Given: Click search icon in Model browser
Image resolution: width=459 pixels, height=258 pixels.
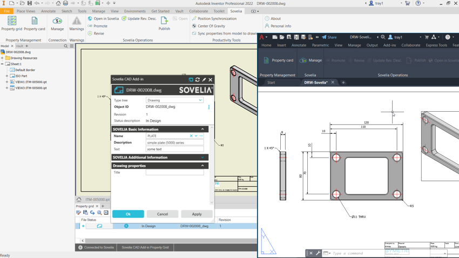Looking at the screenshot, I should [x=66, y=46].
